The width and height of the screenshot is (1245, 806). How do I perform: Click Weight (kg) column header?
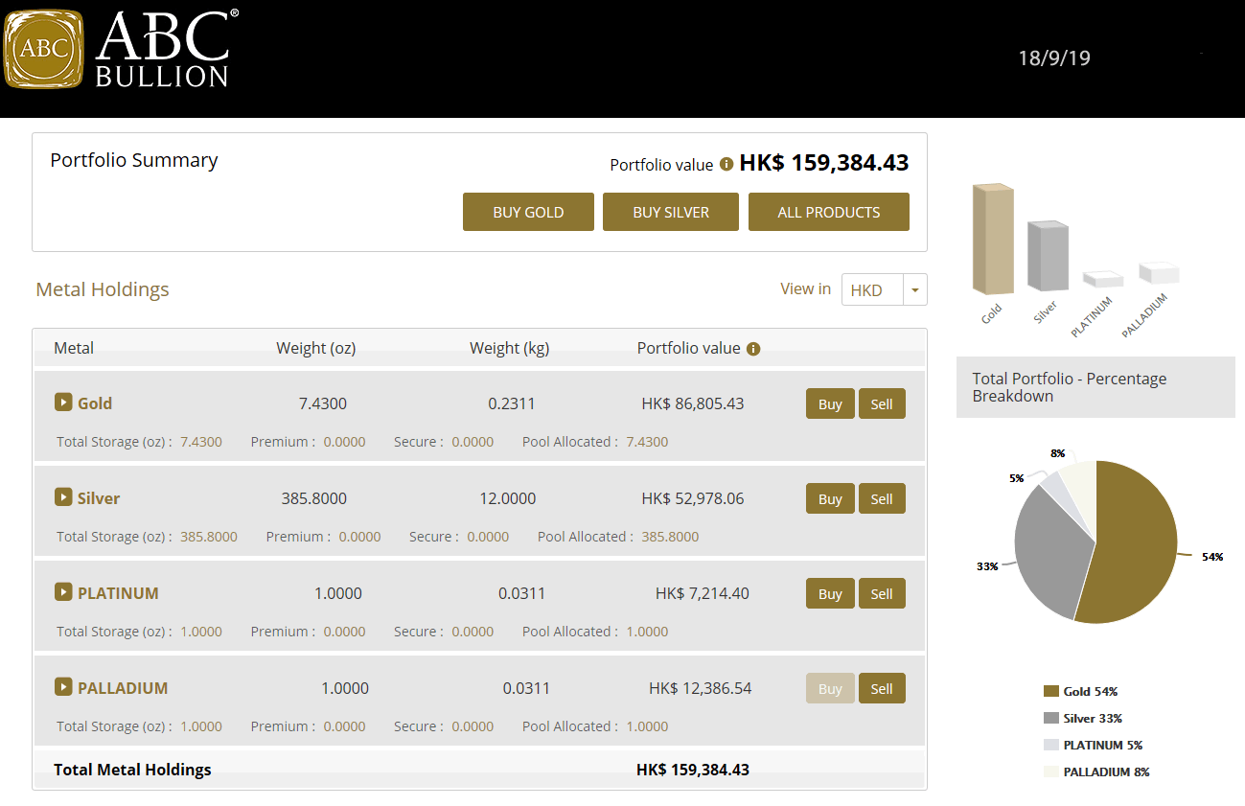510,348
